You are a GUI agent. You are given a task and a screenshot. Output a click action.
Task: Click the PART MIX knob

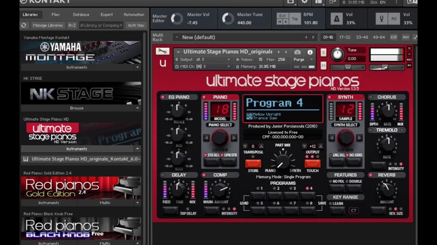(282, 161)
